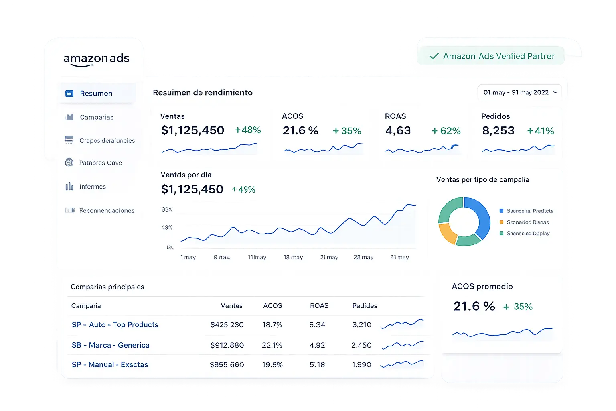Click the 23 may axis label
Screen dimensions: 616x411
363,257
